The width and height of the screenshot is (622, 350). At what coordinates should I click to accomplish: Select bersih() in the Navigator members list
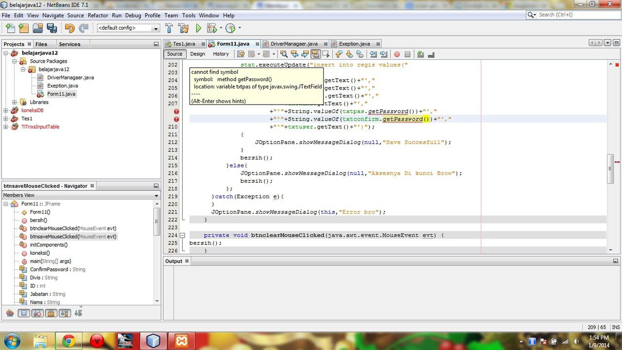[x=38, y=220]
